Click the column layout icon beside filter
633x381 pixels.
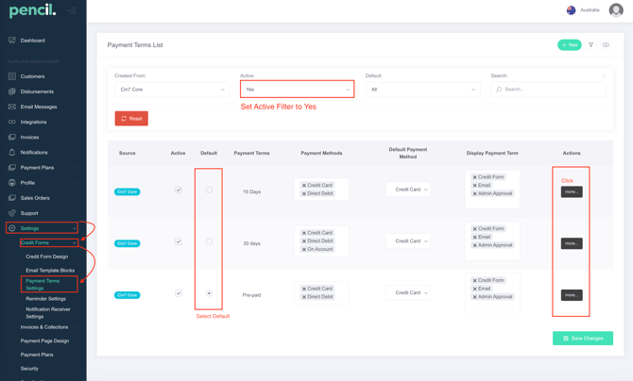click(606, 44)
